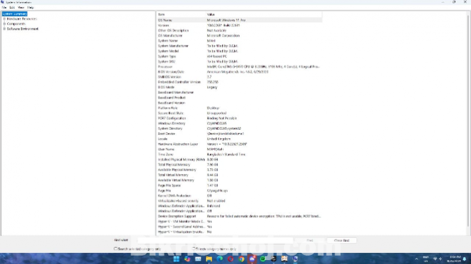Viewport: 471px width, 264px height.
Task: Expand Software Environment tree node
Action: (5, 29)
